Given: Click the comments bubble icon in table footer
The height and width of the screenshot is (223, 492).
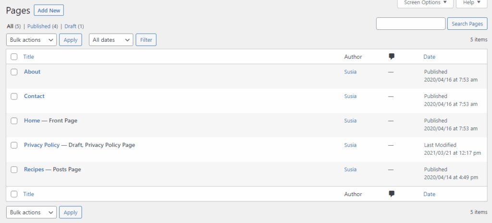Looking at the screenshot, I should (392, 194).
